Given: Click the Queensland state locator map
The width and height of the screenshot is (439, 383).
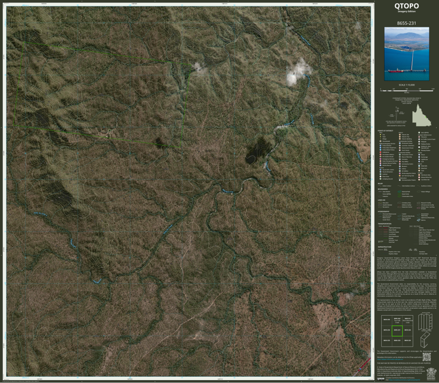Looking at the screenshot, I should pos(421,115).
